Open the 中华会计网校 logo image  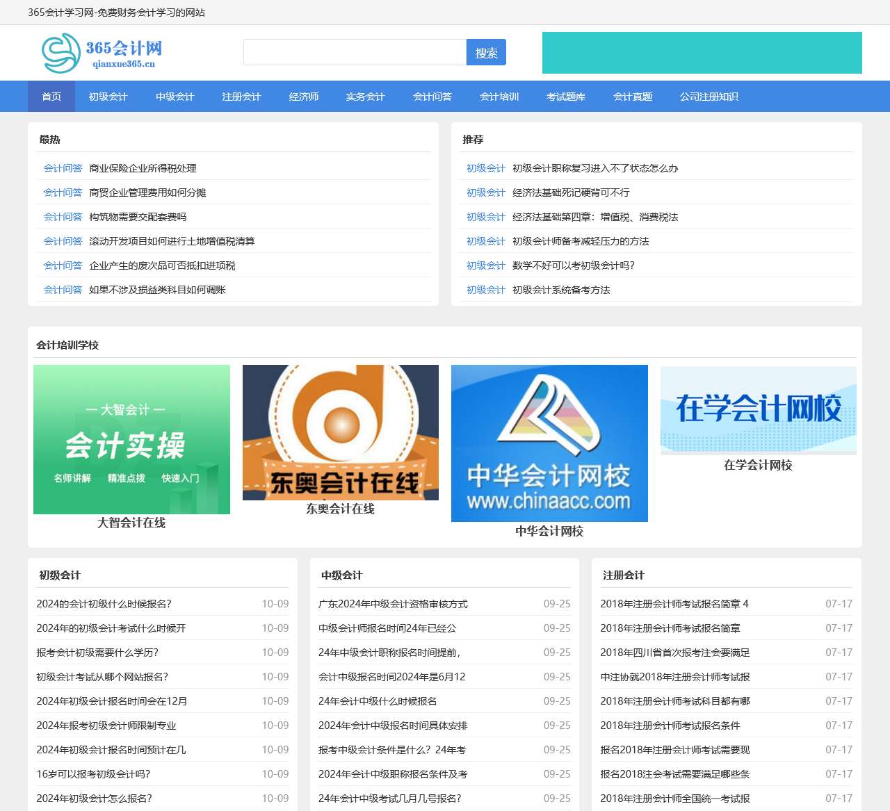pos(549,443)
